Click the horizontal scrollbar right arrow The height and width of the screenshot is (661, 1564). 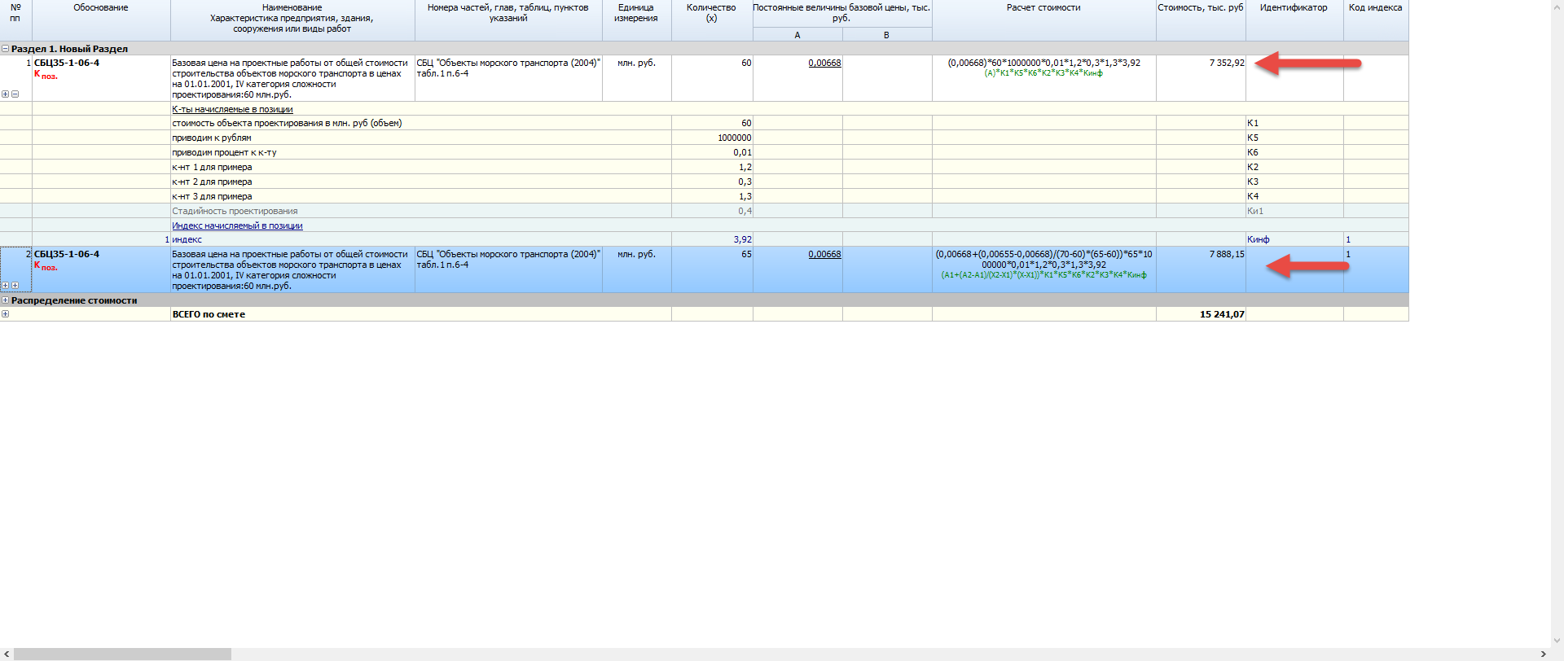click(x=1543, y=654)
